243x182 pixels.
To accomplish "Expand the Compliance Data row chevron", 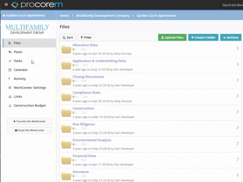I will [x=237, y=96].
